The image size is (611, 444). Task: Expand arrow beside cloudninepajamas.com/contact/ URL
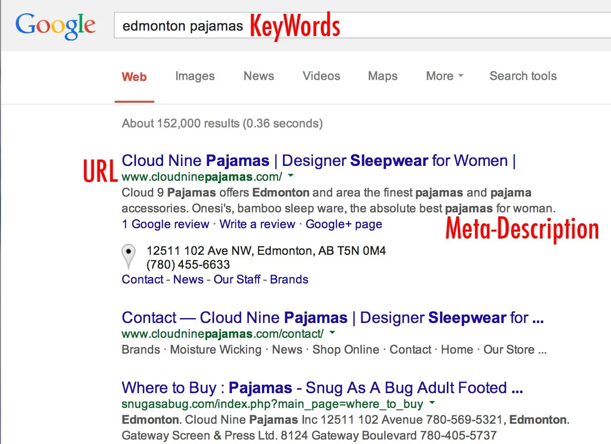(x=332, y=333)
